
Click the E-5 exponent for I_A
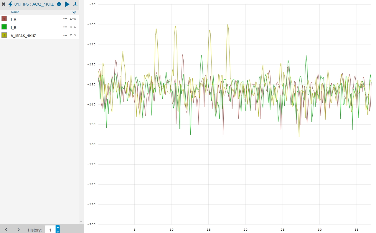73,19
